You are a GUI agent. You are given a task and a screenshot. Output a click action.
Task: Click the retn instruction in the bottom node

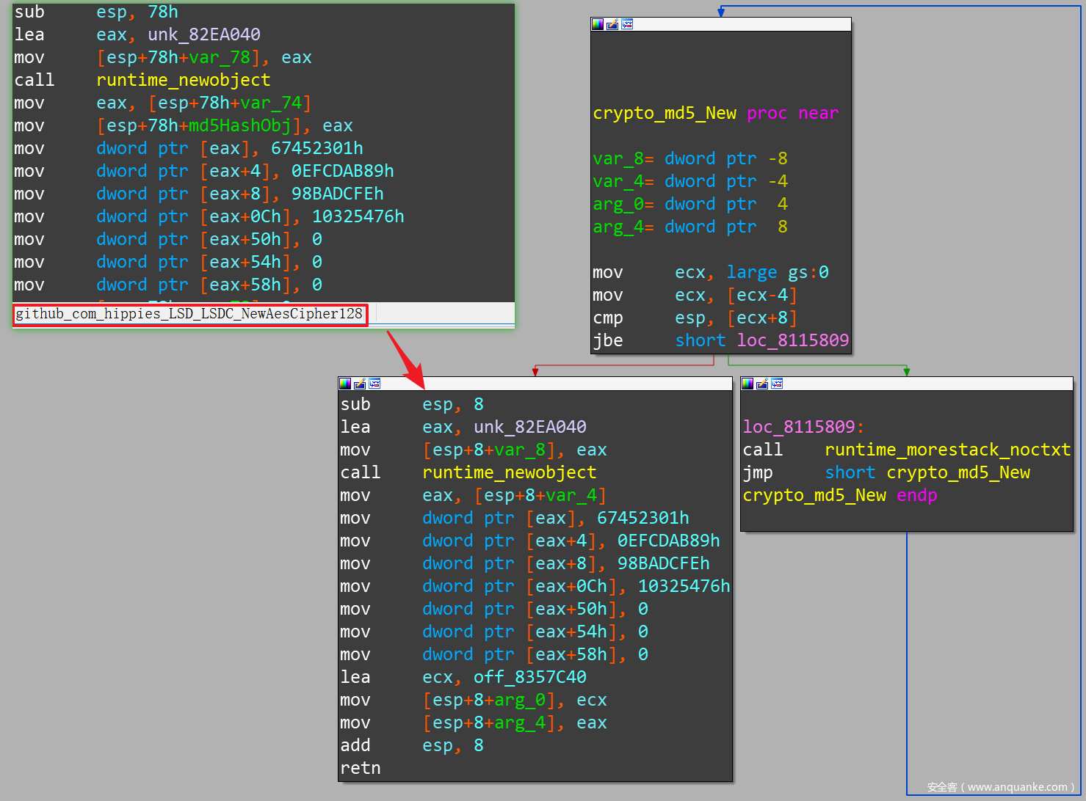(361, 768)
